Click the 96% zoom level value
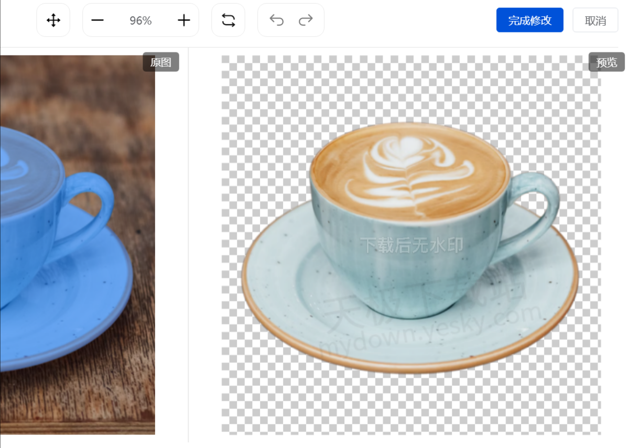The width and height of the screenshot is (629, 448). 140,20
